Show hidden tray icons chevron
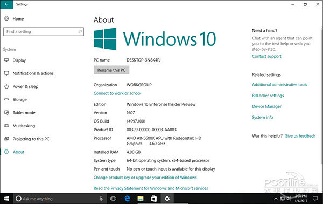The image size is (323, 204). click(x=276, y=199)
